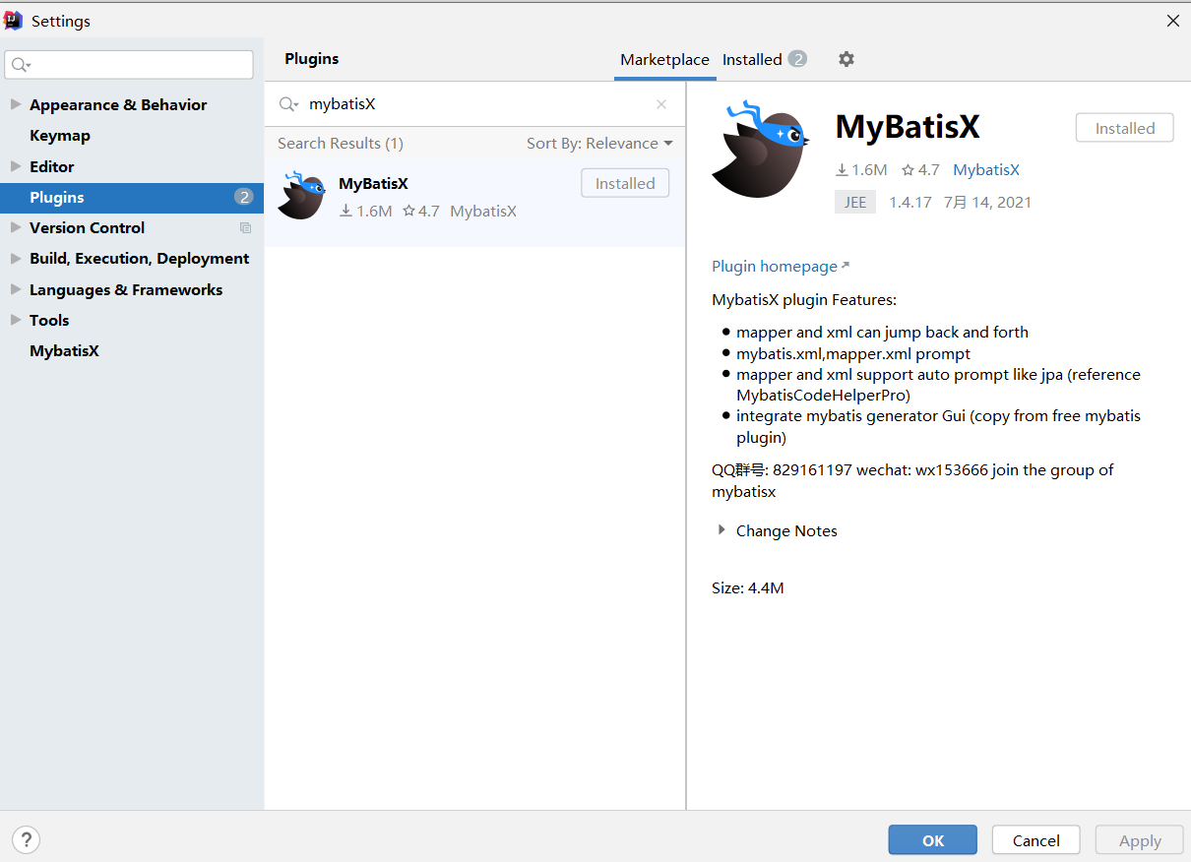1191x862 pixels.
Task: Open the Plugin homepage link
Action: point(780,267)
